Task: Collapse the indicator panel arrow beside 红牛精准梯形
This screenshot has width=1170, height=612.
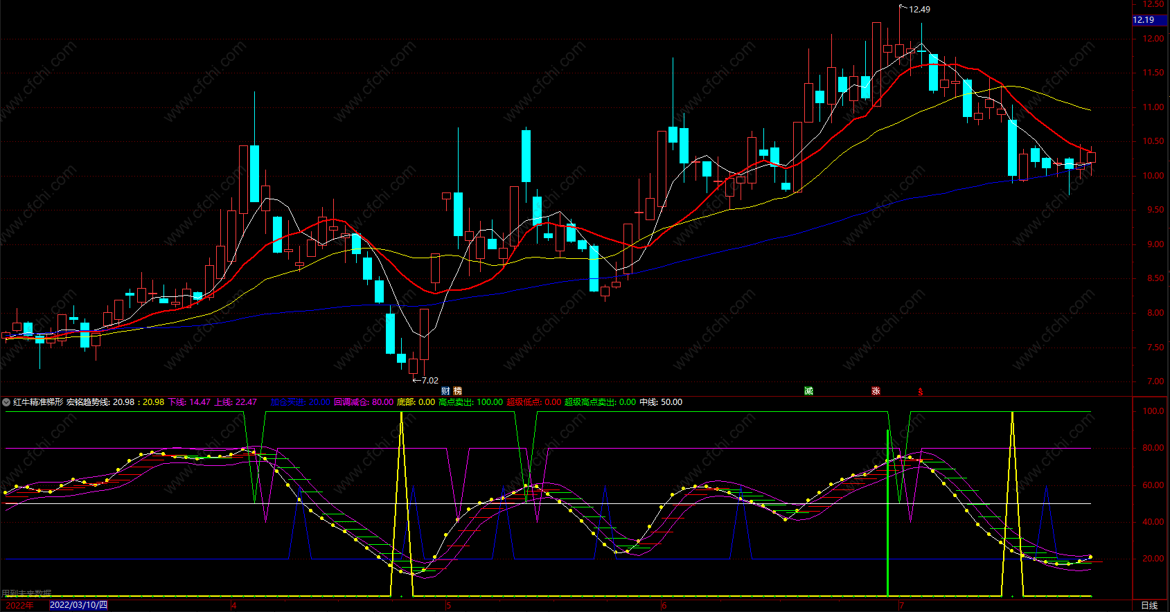Action: pyautogui.click(x=6, y=402)
